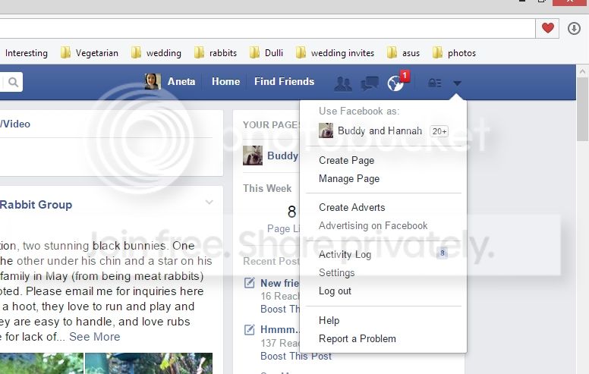
Task: Click the edit icon beside New friend post
Action: coord(249,284)
